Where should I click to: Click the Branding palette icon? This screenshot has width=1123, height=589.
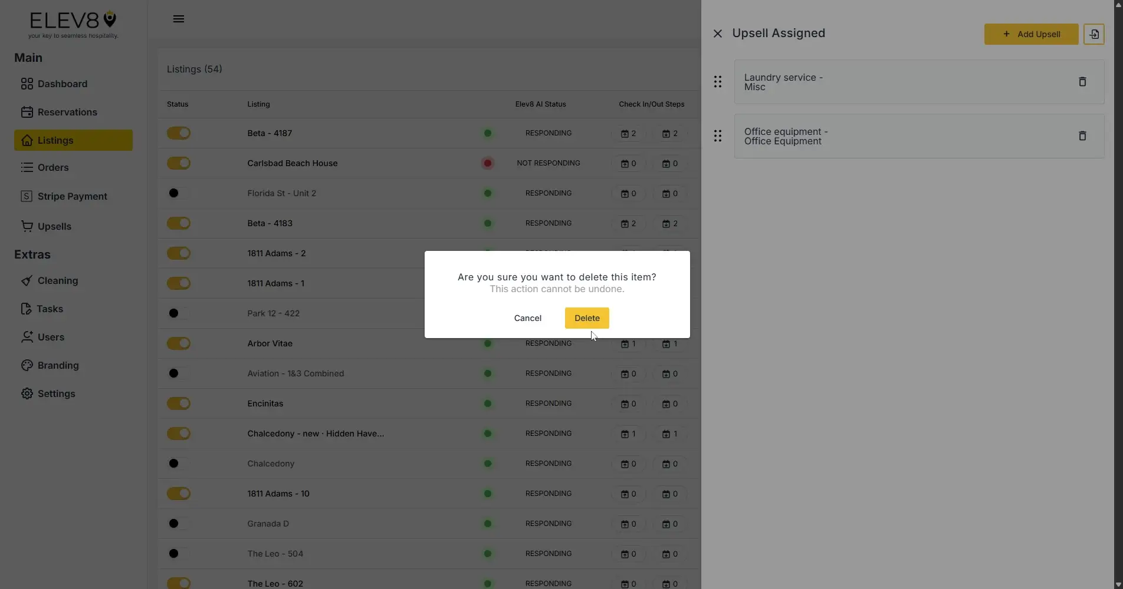(27, 365)
